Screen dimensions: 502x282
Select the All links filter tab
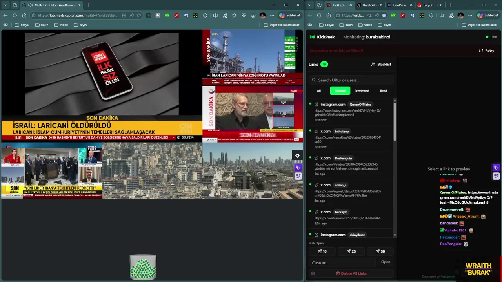(x=319, y=91)
